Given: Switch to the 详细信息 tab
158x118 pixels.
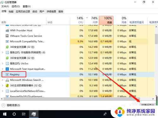Looking at the screenshot, I should point(51,11).
